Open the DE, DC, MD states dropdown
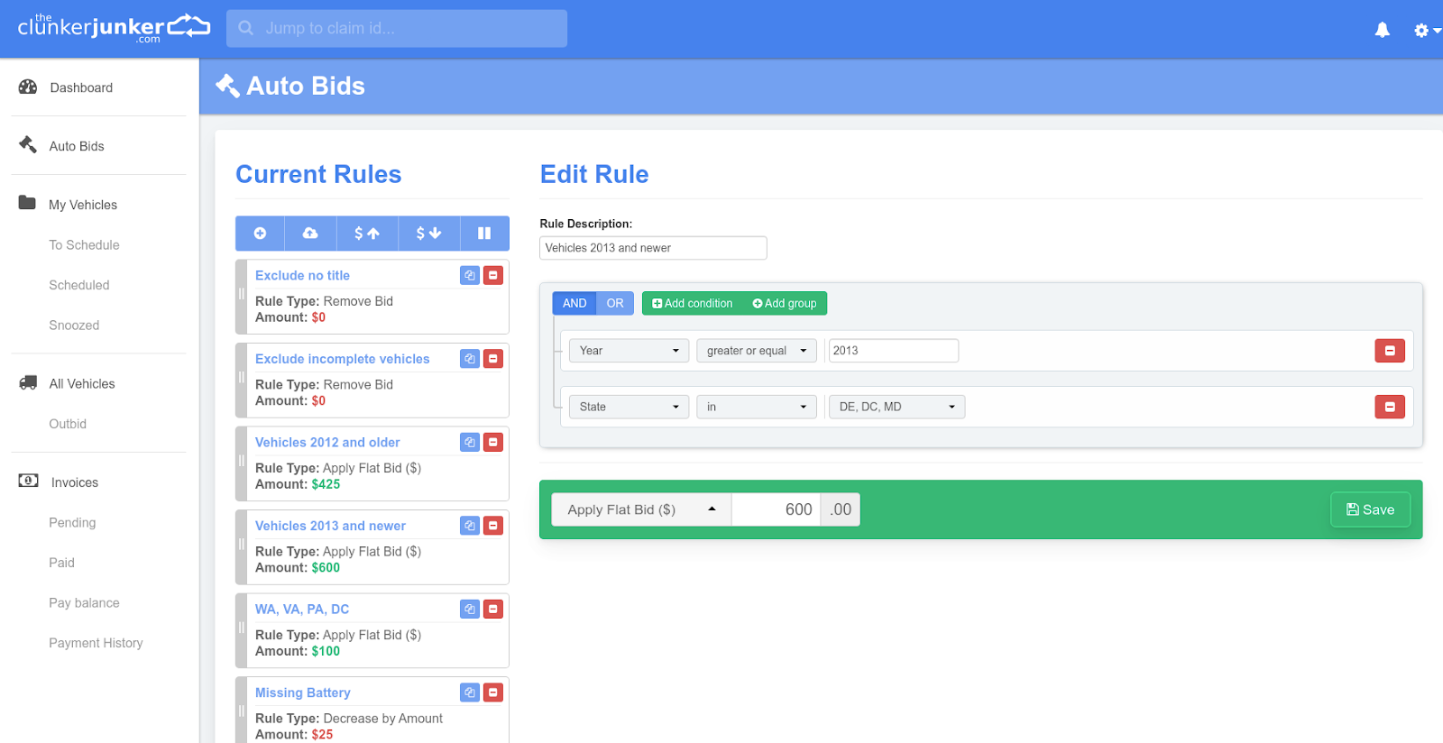 click(x=896, y=407)
